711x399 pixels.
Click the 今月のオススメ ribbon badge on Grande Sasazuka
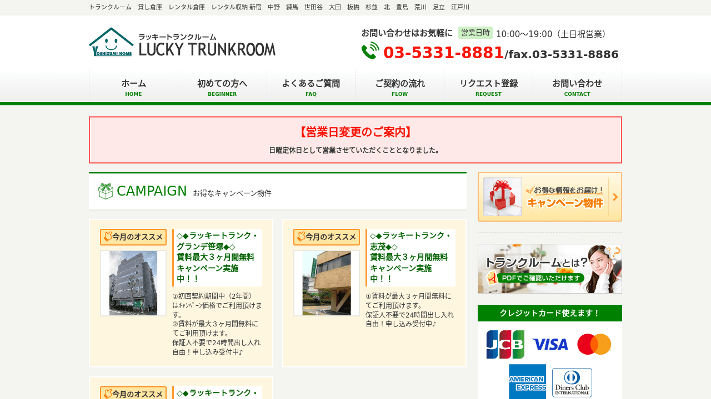pos(133,237)
